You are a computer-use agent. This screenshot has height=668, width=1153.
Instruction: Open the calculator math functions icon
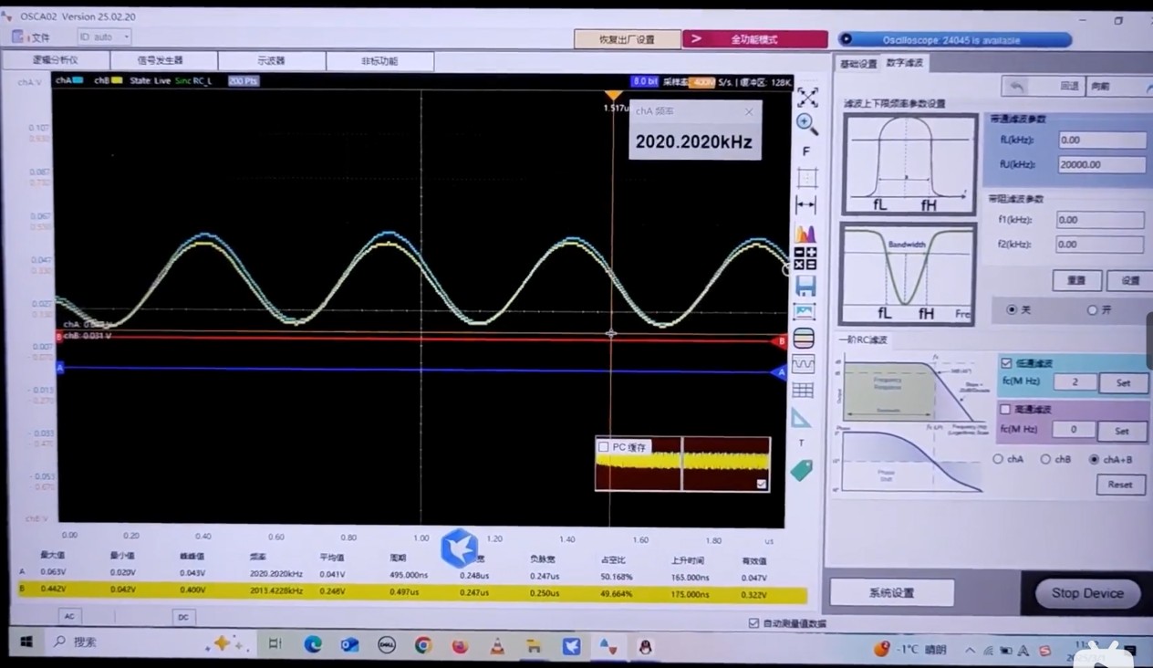point(805,258)
